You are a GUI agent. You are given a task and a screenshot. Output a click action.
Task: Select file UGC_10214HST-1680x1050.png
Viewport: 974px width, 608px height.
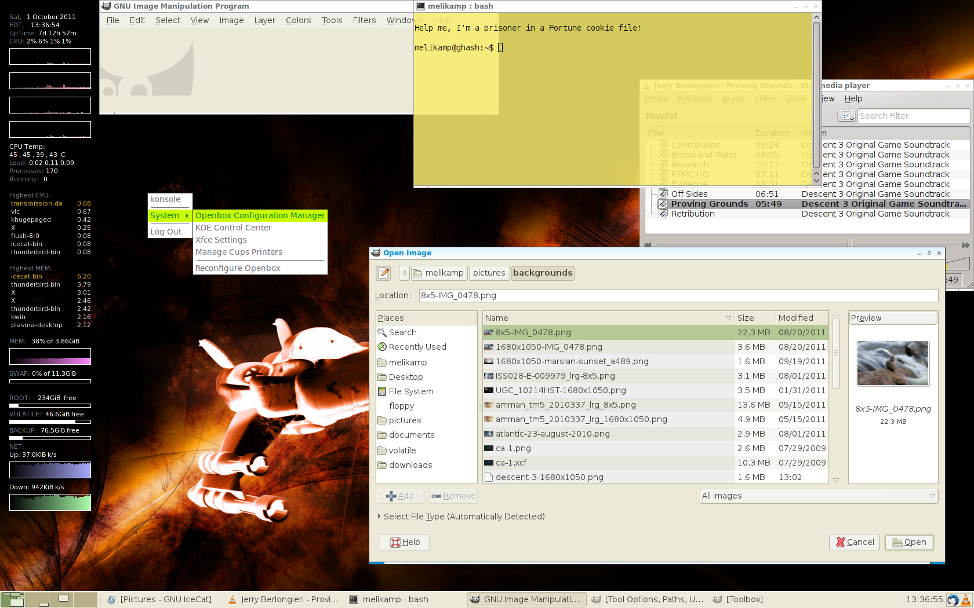655,390
